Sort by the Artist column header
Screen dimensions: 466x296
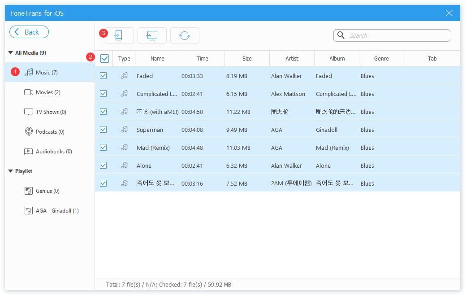[x=292, y=59]
